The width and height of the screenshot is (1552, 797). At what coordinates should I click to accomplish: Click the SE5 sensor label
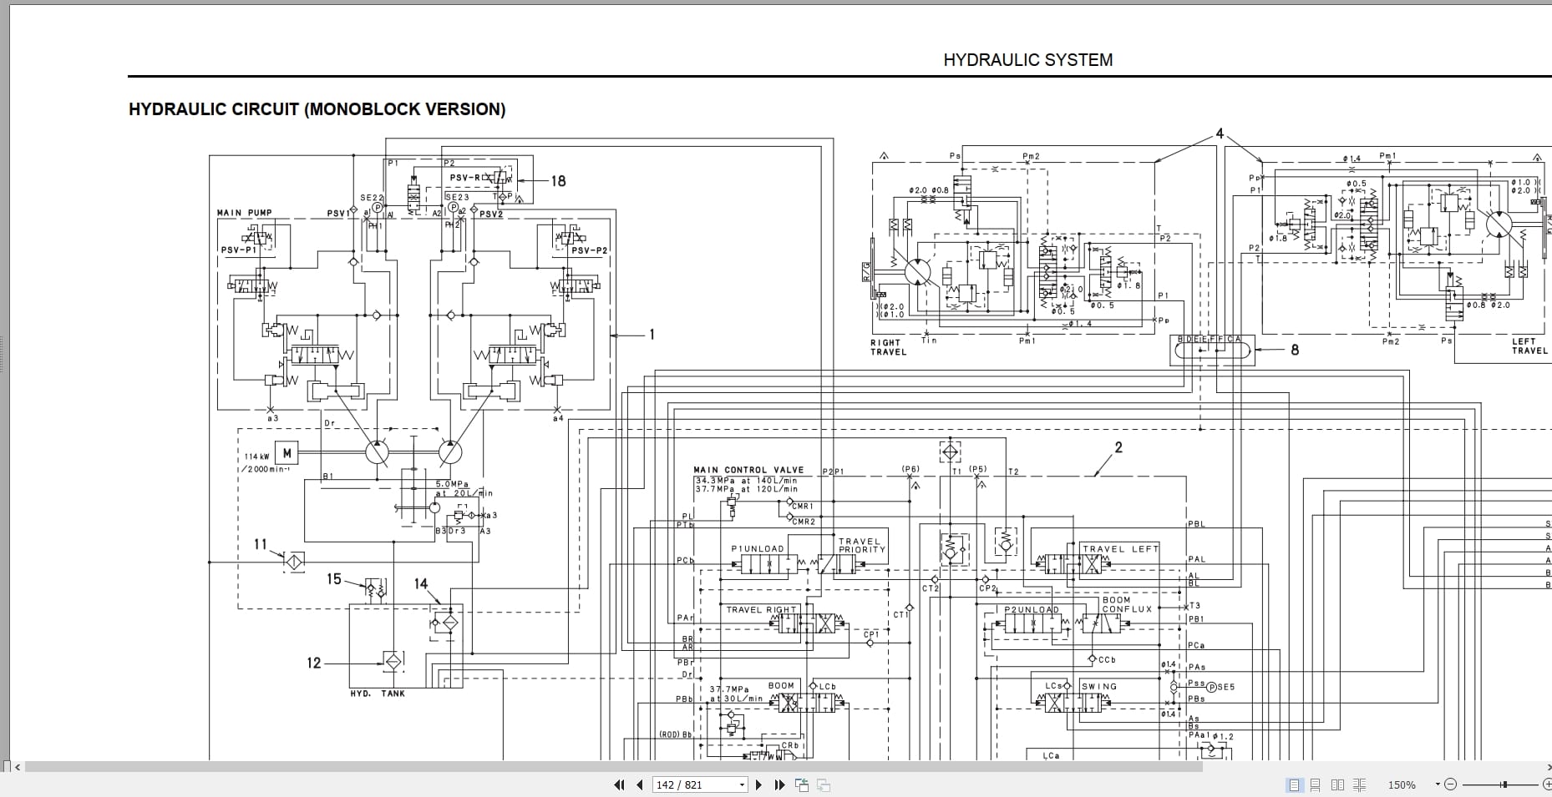[1226, 688]
